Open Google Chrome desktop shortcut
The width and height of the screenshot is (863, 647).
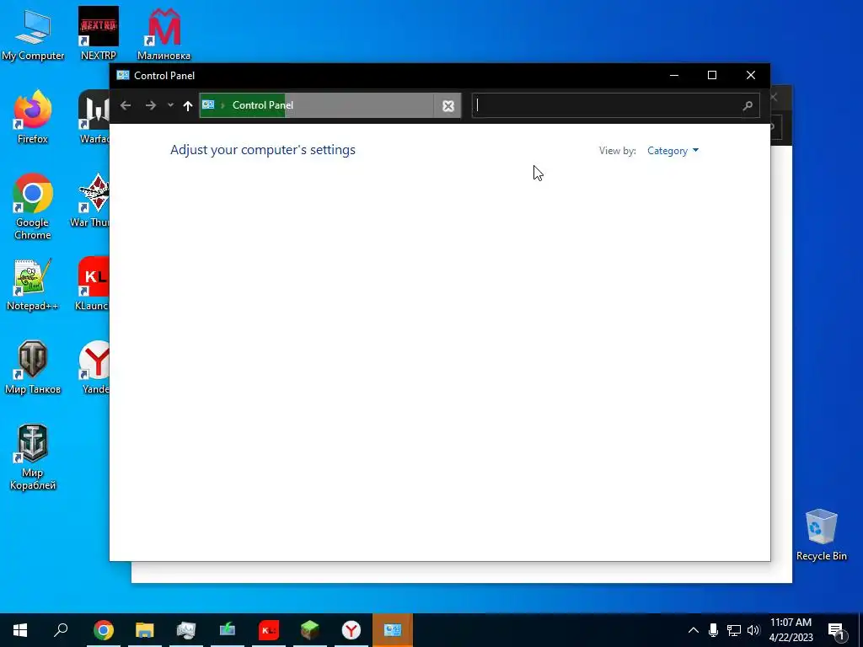tap(33, 206)
